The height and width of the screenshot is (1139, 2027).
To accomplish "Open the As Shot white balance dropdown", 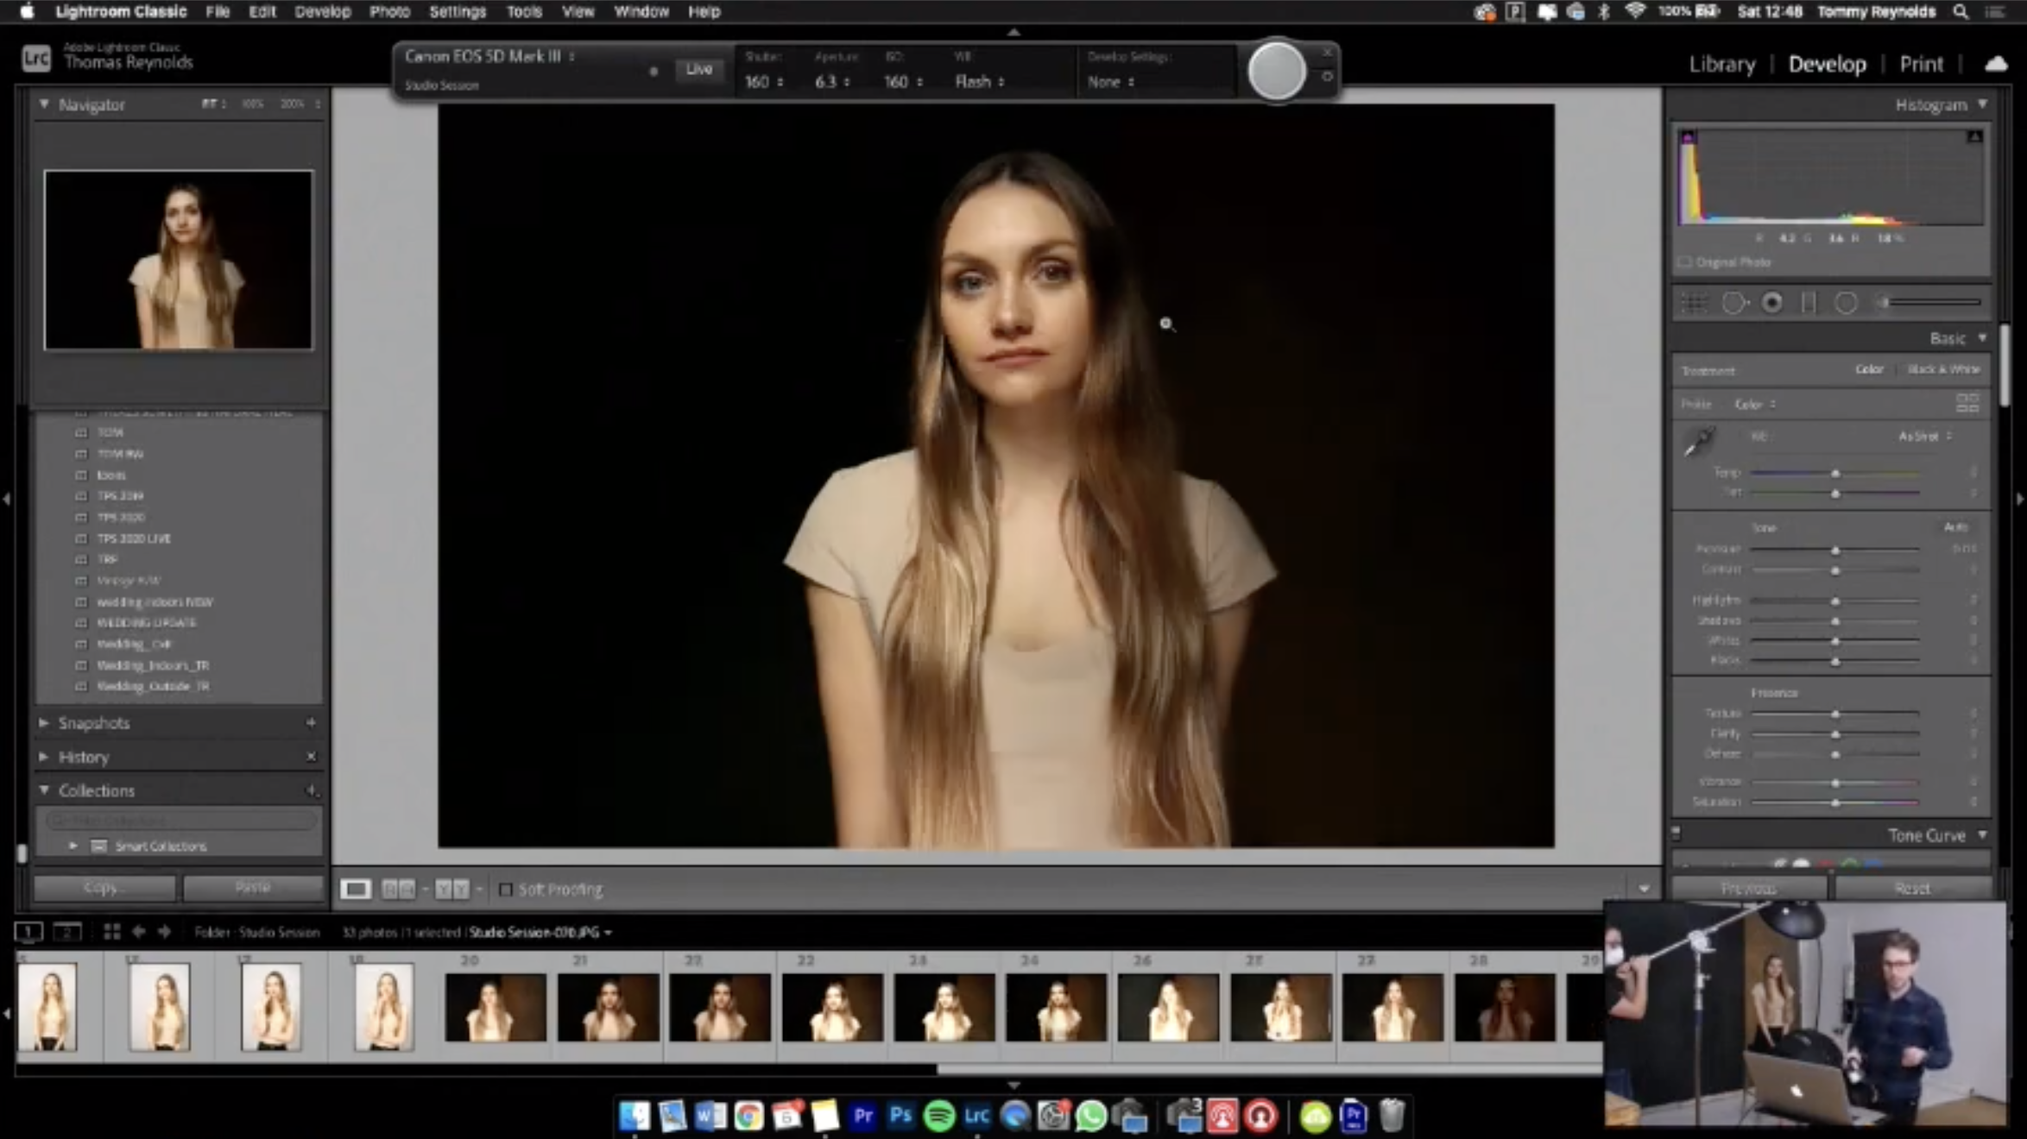I will [1924, 437].
